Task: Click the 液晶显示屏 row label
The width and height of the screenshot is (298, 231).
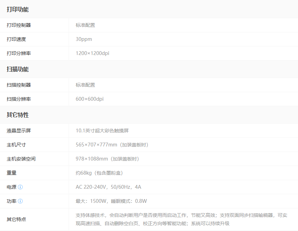Action: click(19, 131)
